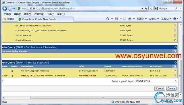Open the 工具(T) menu
184x105 pixels.
pos(51,14)
